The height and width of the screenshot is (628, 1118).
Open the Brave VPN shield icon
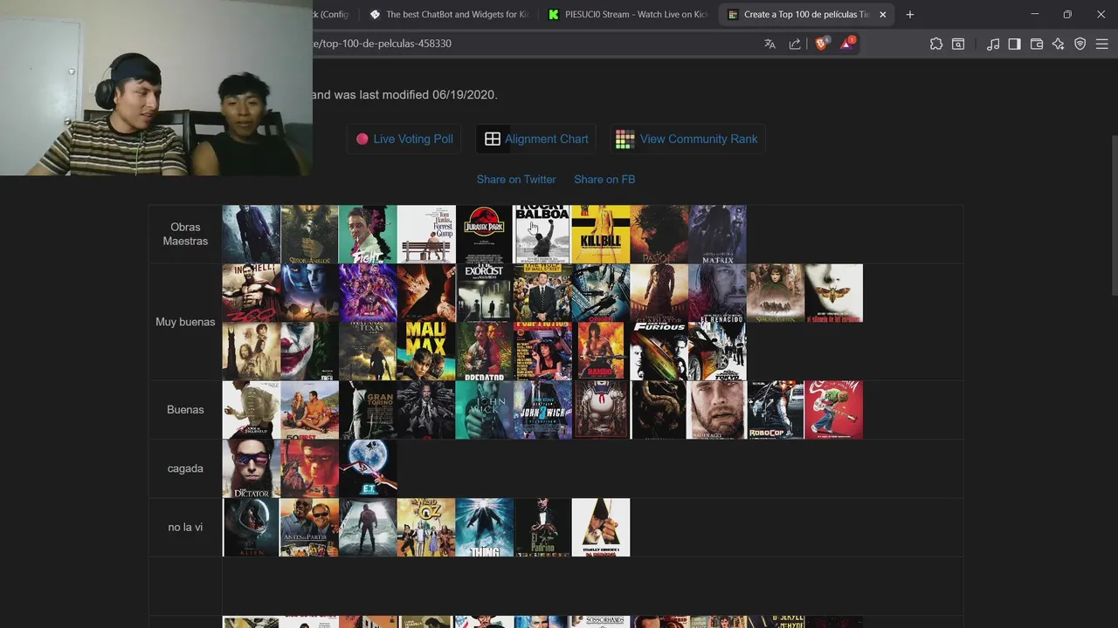(x=1080, y=44)
